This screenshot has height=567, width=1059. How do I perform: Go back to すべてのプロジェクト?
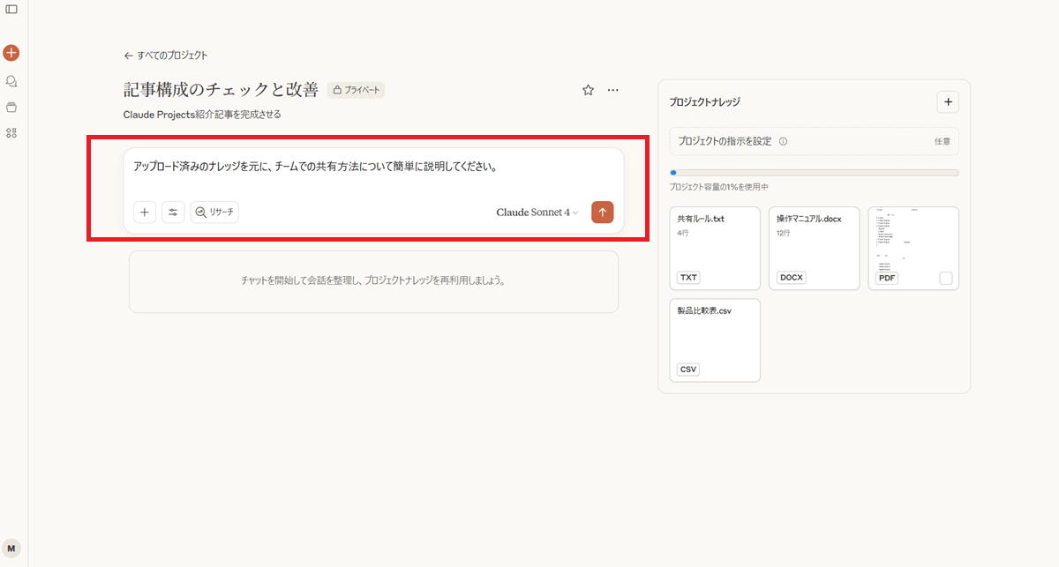166,55
